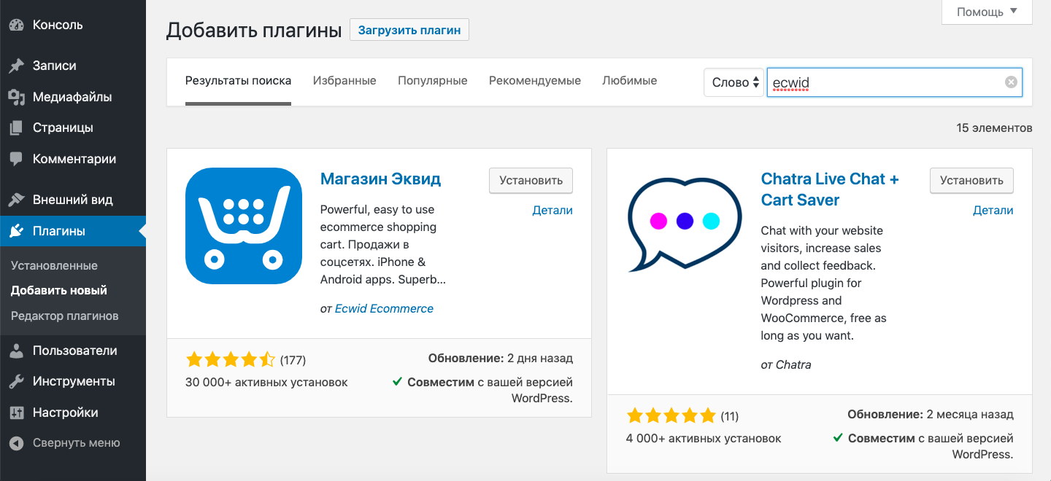Screen dimensions: 1051x481
Task: Click the Плагины plug icon
Action: point(17,231)
